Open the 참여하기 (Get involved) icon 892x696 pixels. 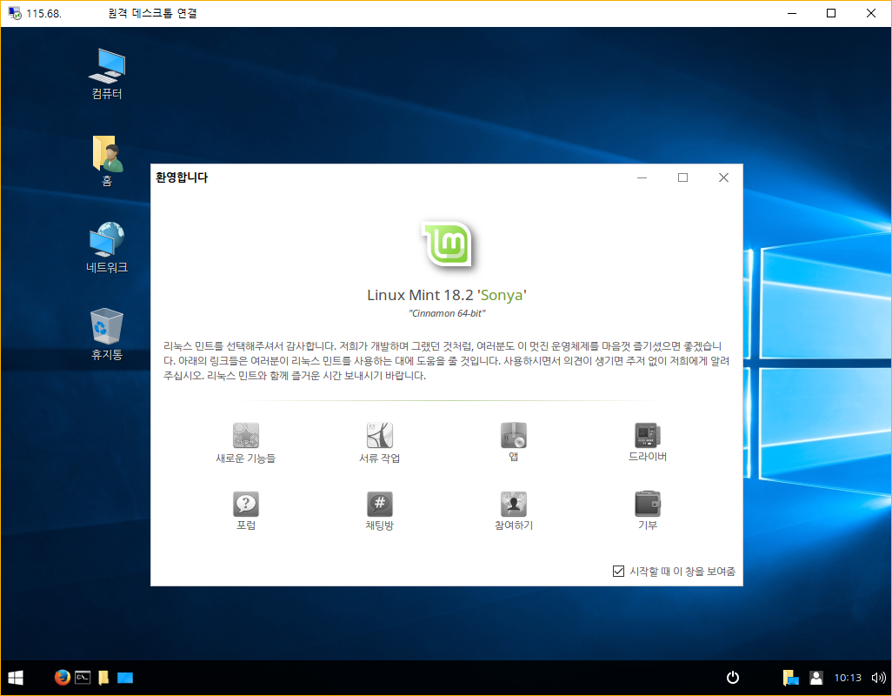[x=513, y=504]
